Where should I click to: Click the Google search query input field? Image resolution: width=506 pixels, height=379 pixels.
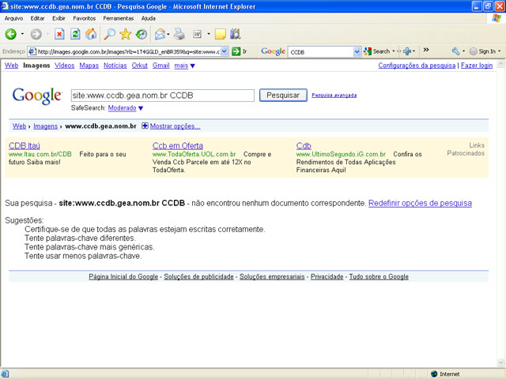click(161, 95)
